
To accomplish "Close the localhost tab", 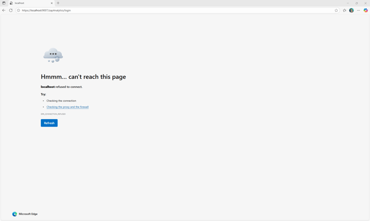I will (52, 3).
